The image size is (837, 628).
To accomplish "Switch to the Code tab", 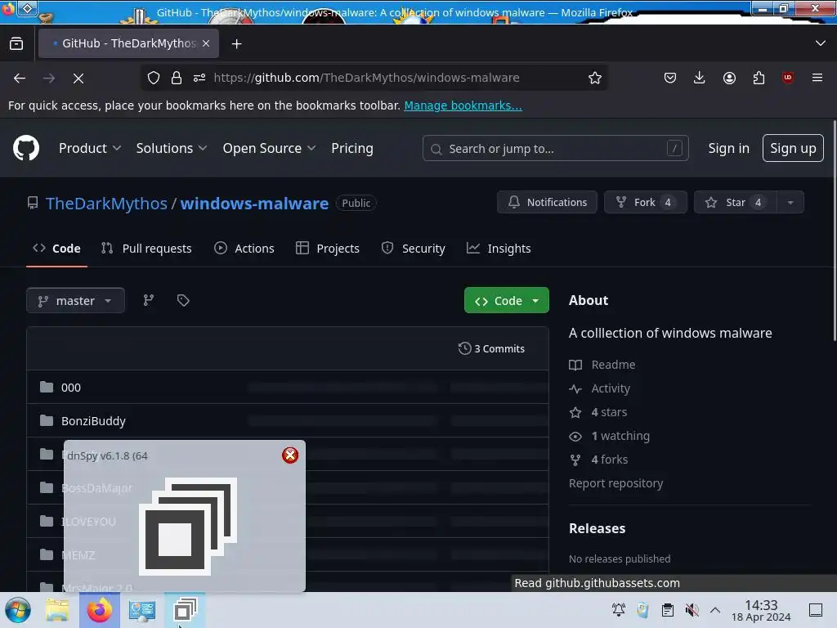I will 56,249.
